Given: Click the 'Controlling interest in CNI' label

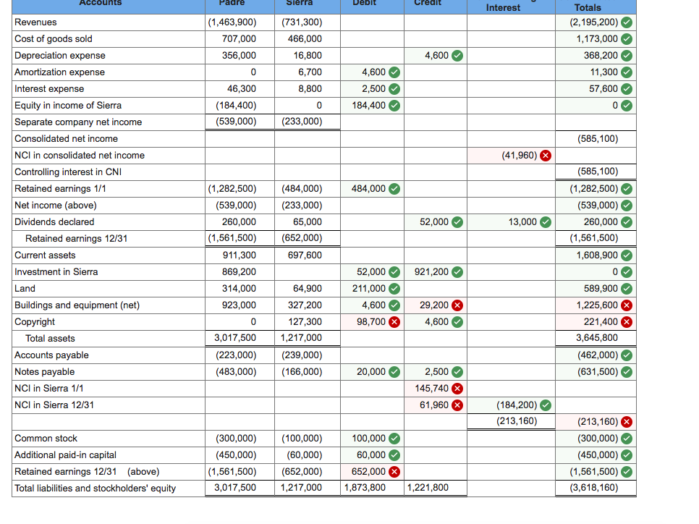Looking at the screenshot, I should tap(68, 172).
